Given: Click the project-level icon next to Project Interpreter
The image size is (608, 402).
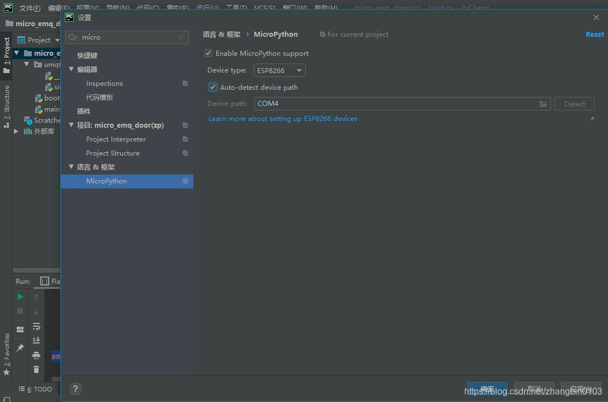Looking at the screenshot, I should (x=186, y=139).
